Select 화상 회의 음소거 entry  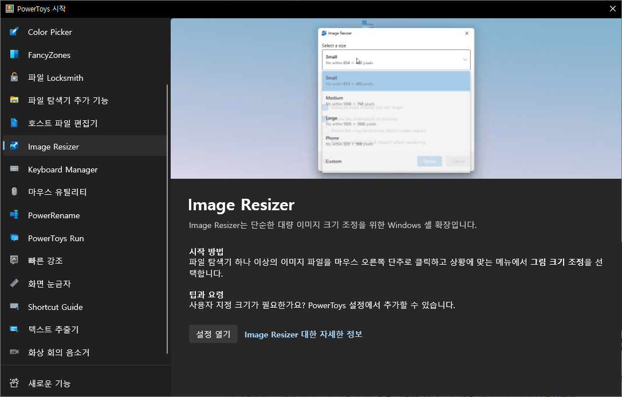point(85,352)
